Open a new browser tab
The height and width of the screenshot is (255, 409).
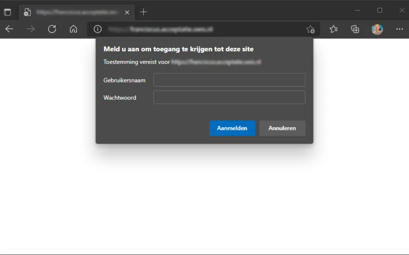(x=143, y=12)
